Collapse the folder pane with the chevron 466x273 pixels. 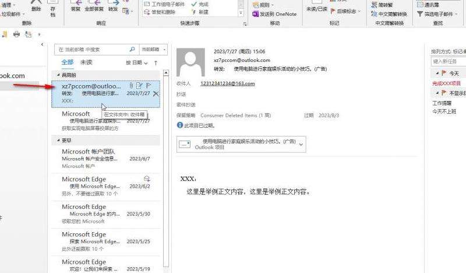[42, 44]
